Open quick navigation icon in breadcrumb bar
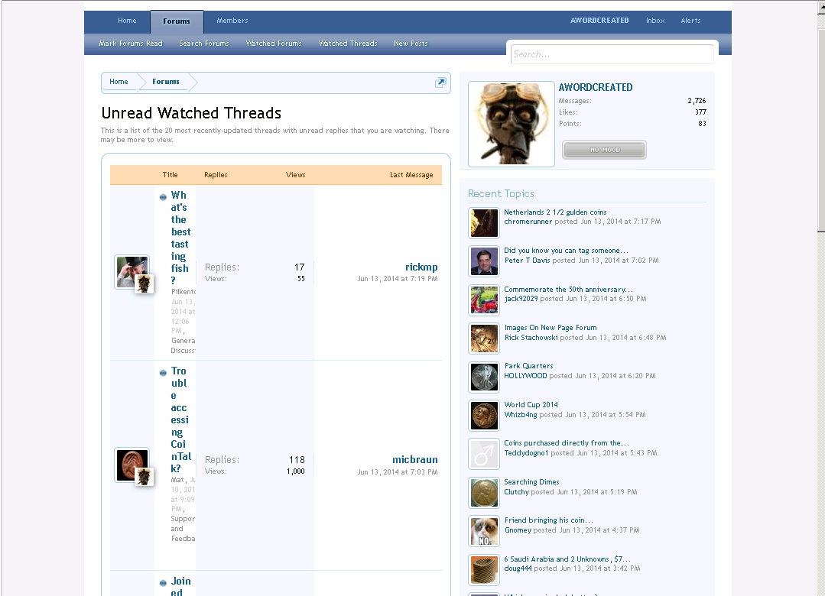825x596 pixels. point(440,82)
